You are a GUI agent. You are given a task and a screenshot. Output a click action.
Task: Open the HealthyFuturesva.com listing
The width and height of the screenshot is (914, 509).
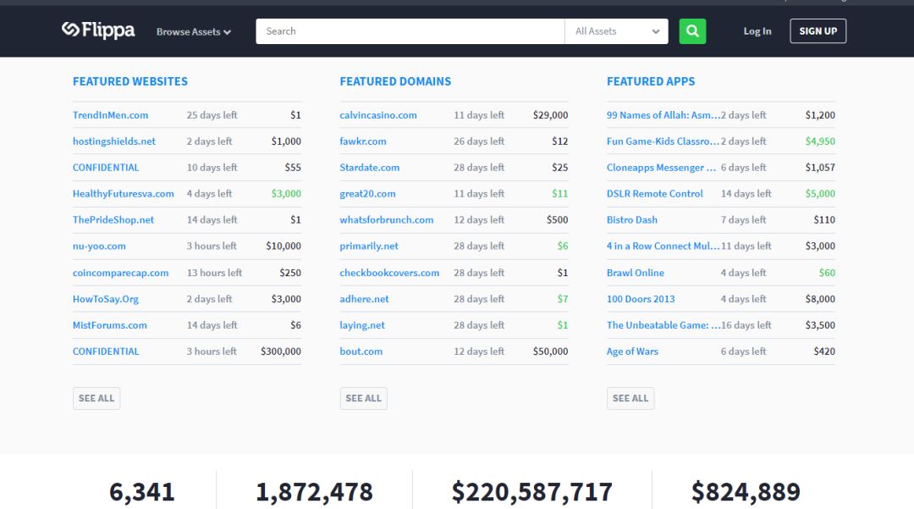pyautogui.click(x=123, y=194)
